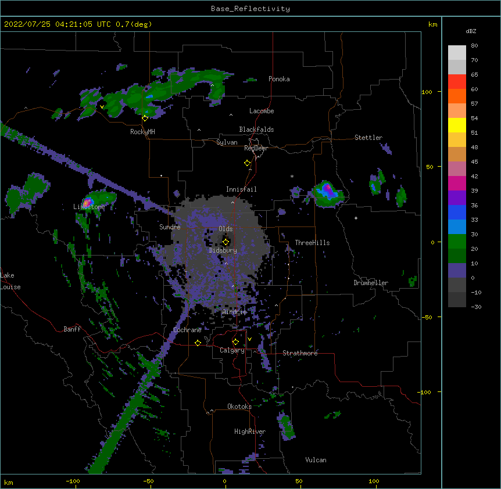This screenshot has height=489, width=501.
Task: Select the yellow V marker northwest of RockyMH
Action: tap(102, 107)
